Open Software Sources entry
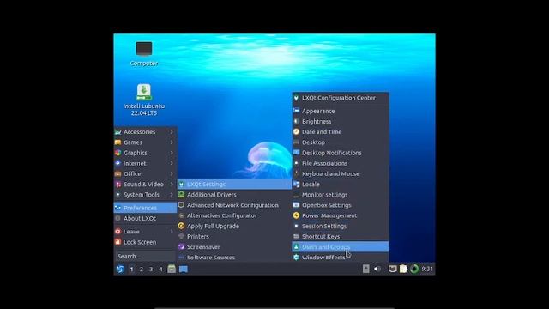This screenshot has height=309, width=549. (x=234, y=257)
